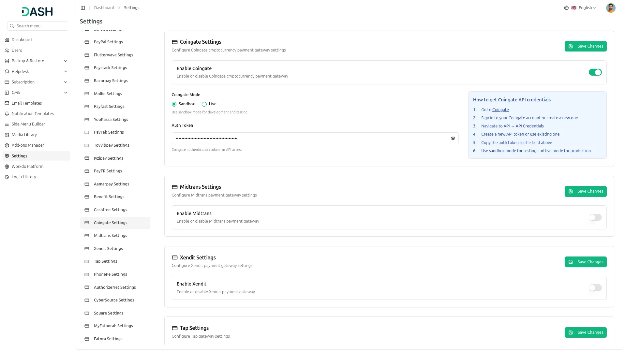The height and width of the screenshot is (352, 626).
Task: Click the Midtrans Settings header card icon
Action: point(175,187)
